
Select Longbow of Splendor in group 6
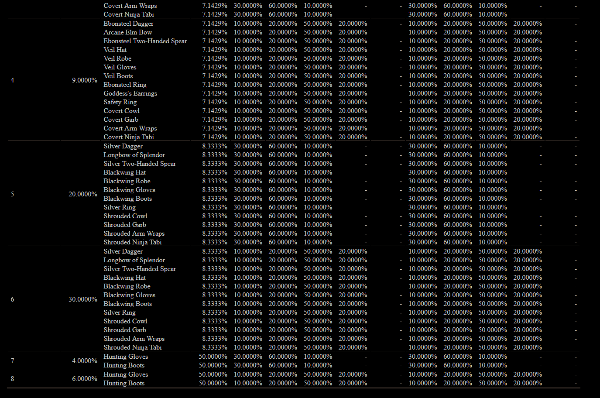click(134, 260)
